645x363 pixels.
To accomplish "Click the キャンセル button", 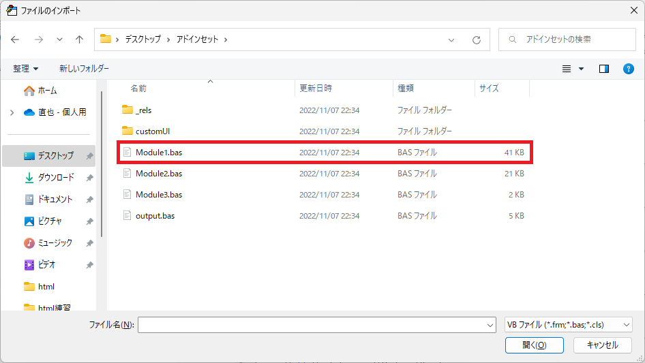I will coord(603,345).
